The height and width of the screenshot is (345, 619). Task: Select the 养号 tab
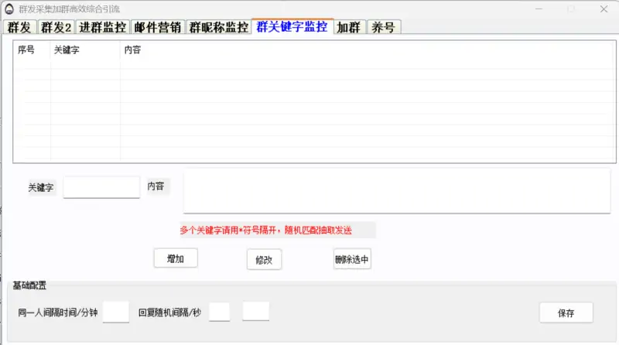coord(383,27)
